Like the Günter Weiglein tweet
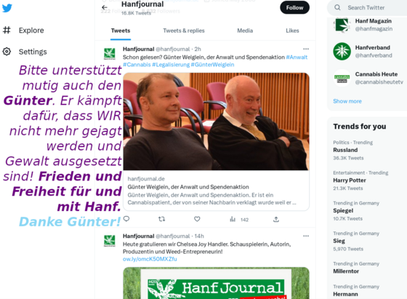The height and width of the screenshot is (299, 407). point(197,219)
